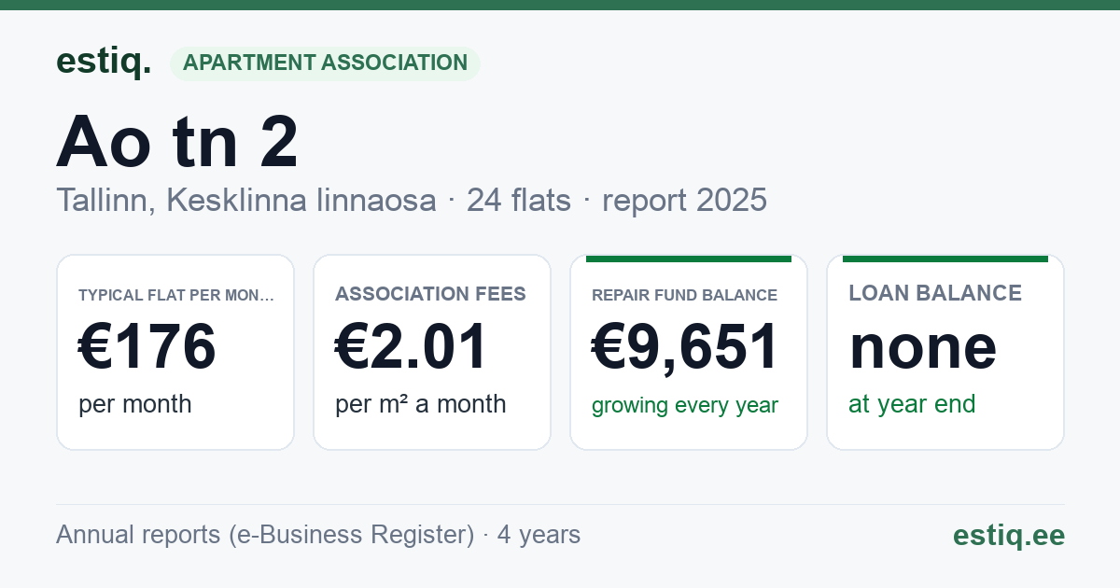
Task: Open the Association fees card
Action: pyautogui.click(x=432, y=352)
